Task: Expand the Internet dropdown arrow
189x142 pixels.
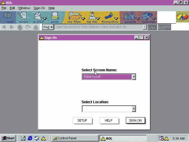Action: 154,19
